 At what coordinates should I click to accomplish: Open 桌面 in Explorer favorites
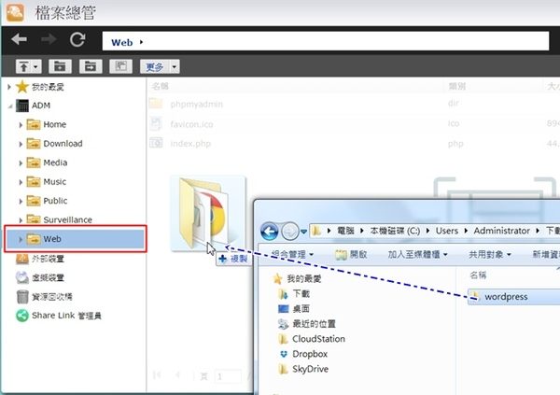pos(294,309)
